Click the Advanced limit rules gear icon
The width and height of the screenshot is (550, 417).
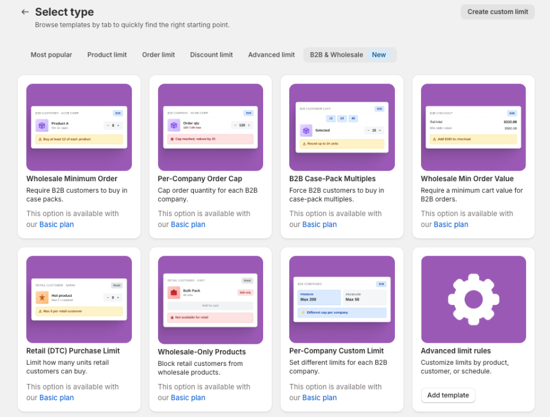(x=473, y=299)
